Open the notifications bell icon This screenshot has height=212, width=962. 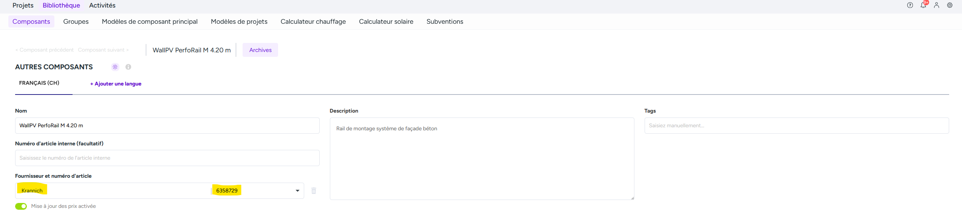(923, 5)
